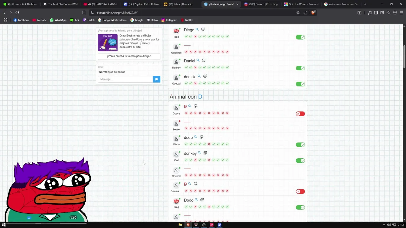Open WhatsApp bookmark
The image size is (406, 228).
[x=58, y=20]
